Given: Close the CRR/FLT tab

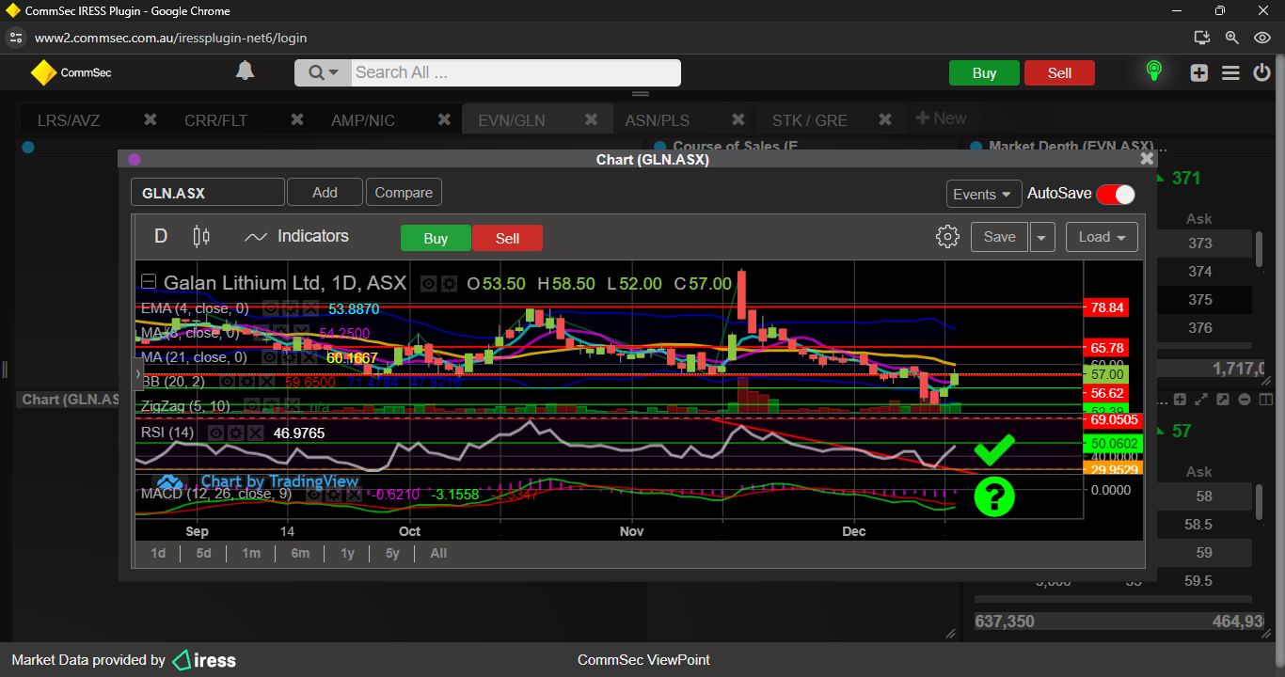Looking at the screenshot, I should 297,119.
